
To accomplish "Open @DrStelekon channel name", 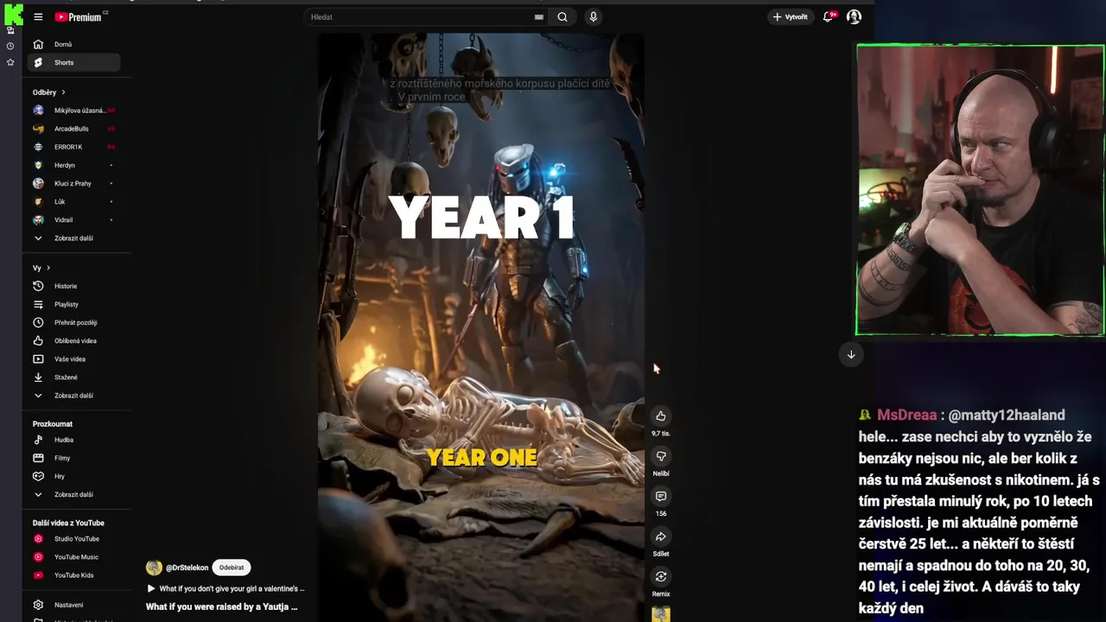I will pyautogui.click(x=187, y=568).
